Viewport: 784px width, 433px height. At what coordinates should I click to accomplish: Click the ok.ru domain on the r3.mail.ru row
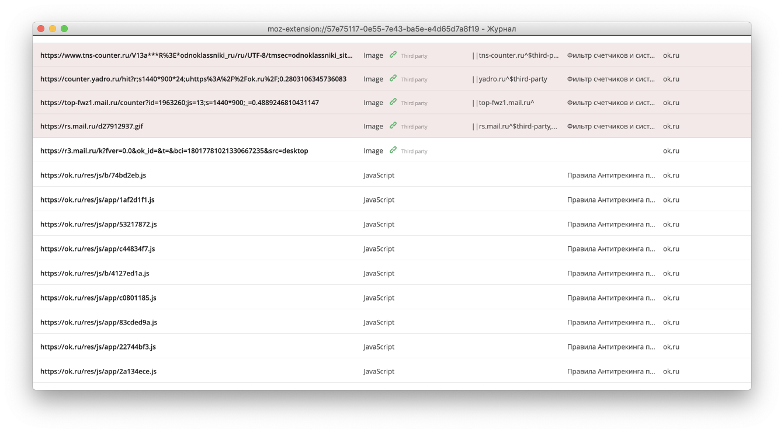pos(671,150)
